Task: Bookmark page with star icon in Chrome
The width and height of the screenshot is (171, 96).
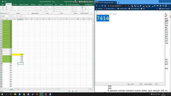Action: pyautogui.click(x=128, y=6)
